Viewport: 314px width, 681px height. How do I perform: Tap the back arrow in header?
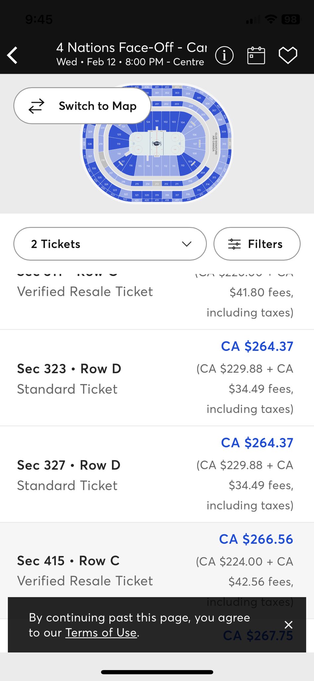pos(13,55)
